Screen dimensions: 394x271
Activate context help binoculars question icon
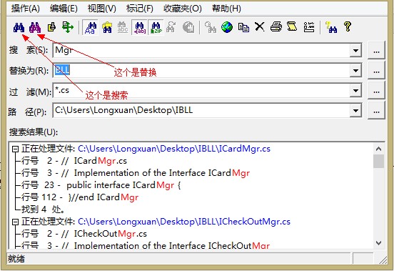pos(331,27)
